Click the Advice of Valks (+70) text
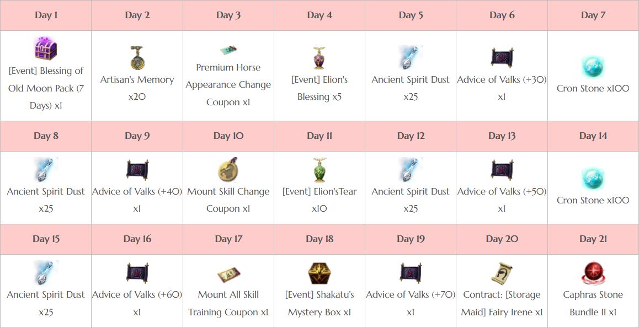This screenshot has height=328, width=639. click(410, 294)
